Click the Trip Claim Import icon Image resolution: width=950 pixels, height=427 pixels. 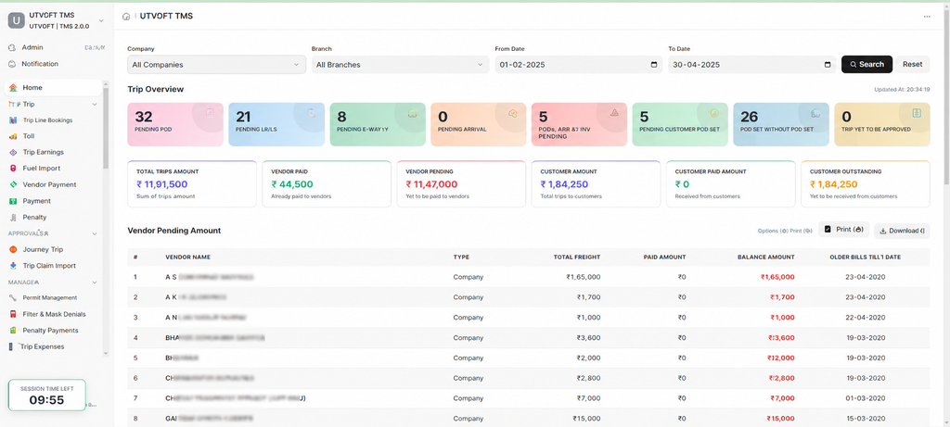(13, 266)
